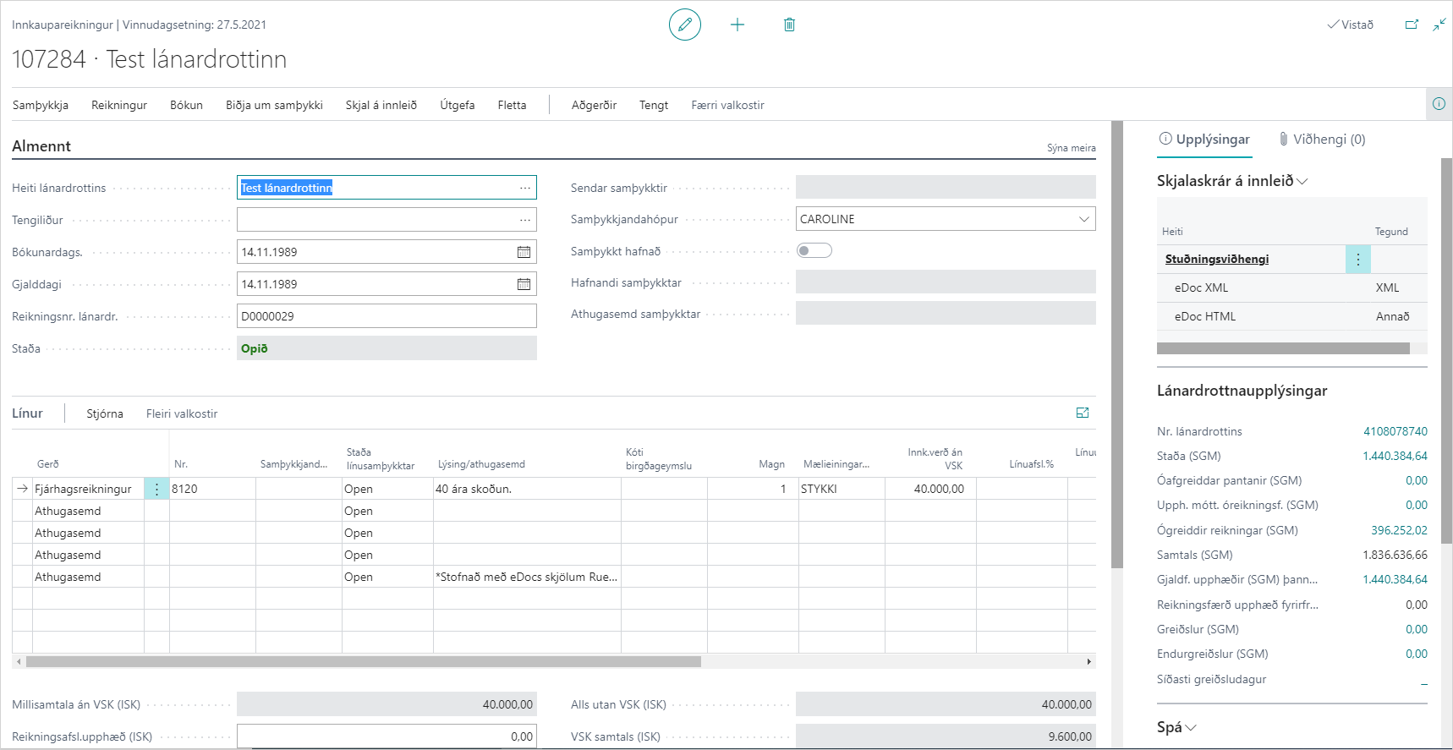Open calendar picker for Bókunardags.
This screenshot has width=1453, height=750.
524,252
